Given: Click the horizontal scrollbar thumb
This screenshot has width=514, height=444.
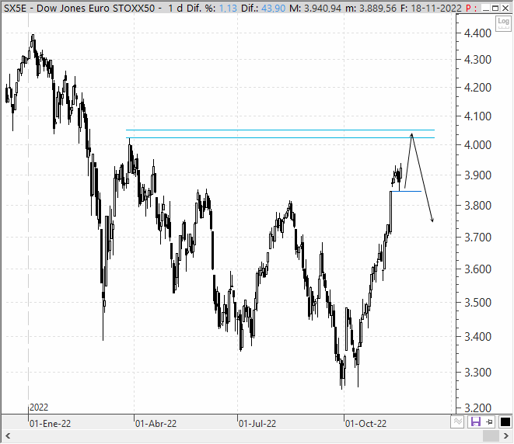Looking at the screenshot, I should pos(491,436).
